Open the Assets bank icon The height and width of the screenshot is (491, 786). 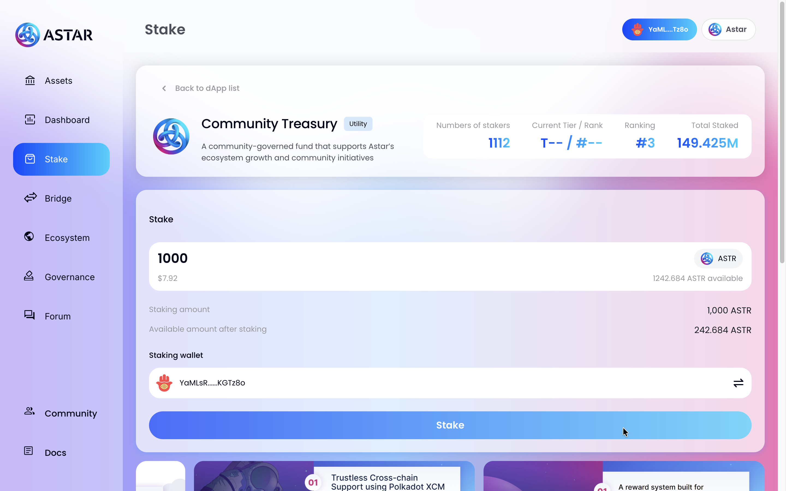(x=30, y=80)
